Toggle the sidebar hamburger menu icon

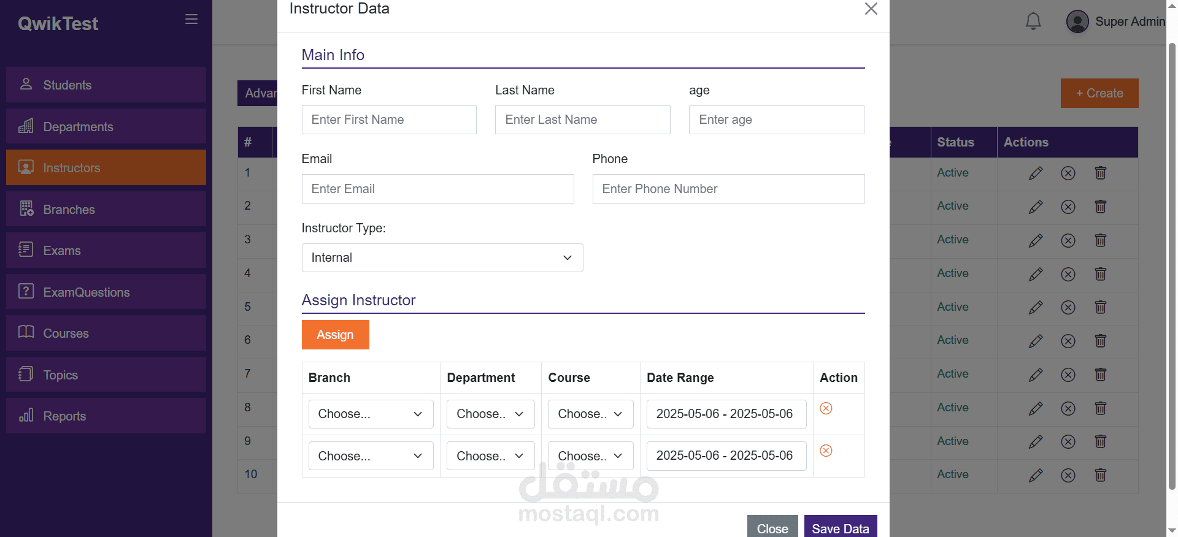coord(191,19)
